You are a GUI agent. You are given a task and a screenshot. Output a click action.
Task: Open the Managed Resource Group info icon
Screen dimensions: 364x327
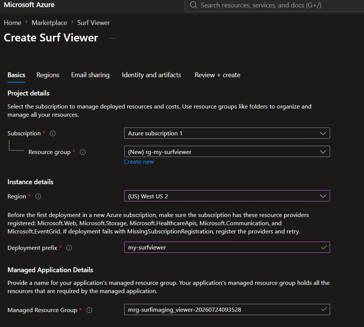point(90,310)
